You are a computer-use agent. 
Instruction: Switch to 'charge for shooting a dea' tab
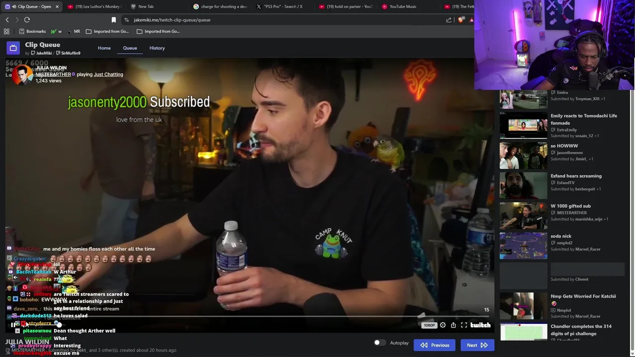(x=221, y=6)
